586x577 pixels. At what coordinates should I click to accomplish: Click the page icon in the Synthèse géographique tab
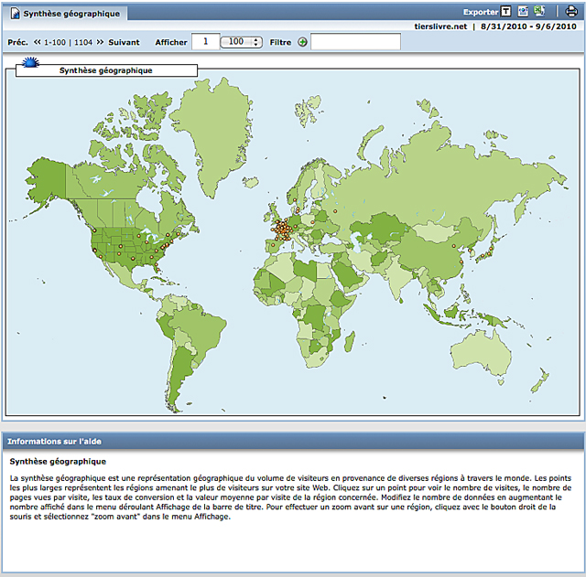[15, 14]
